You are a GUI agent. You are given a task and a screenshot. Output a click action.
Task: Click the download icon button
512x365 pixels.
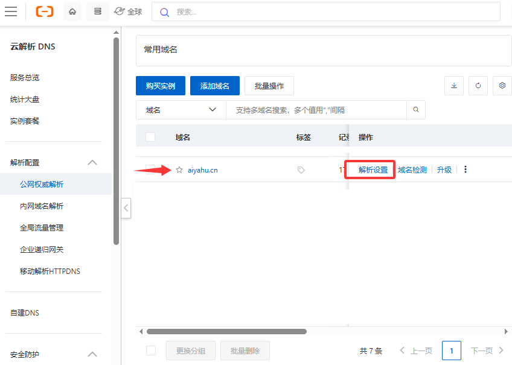point(453,86)
